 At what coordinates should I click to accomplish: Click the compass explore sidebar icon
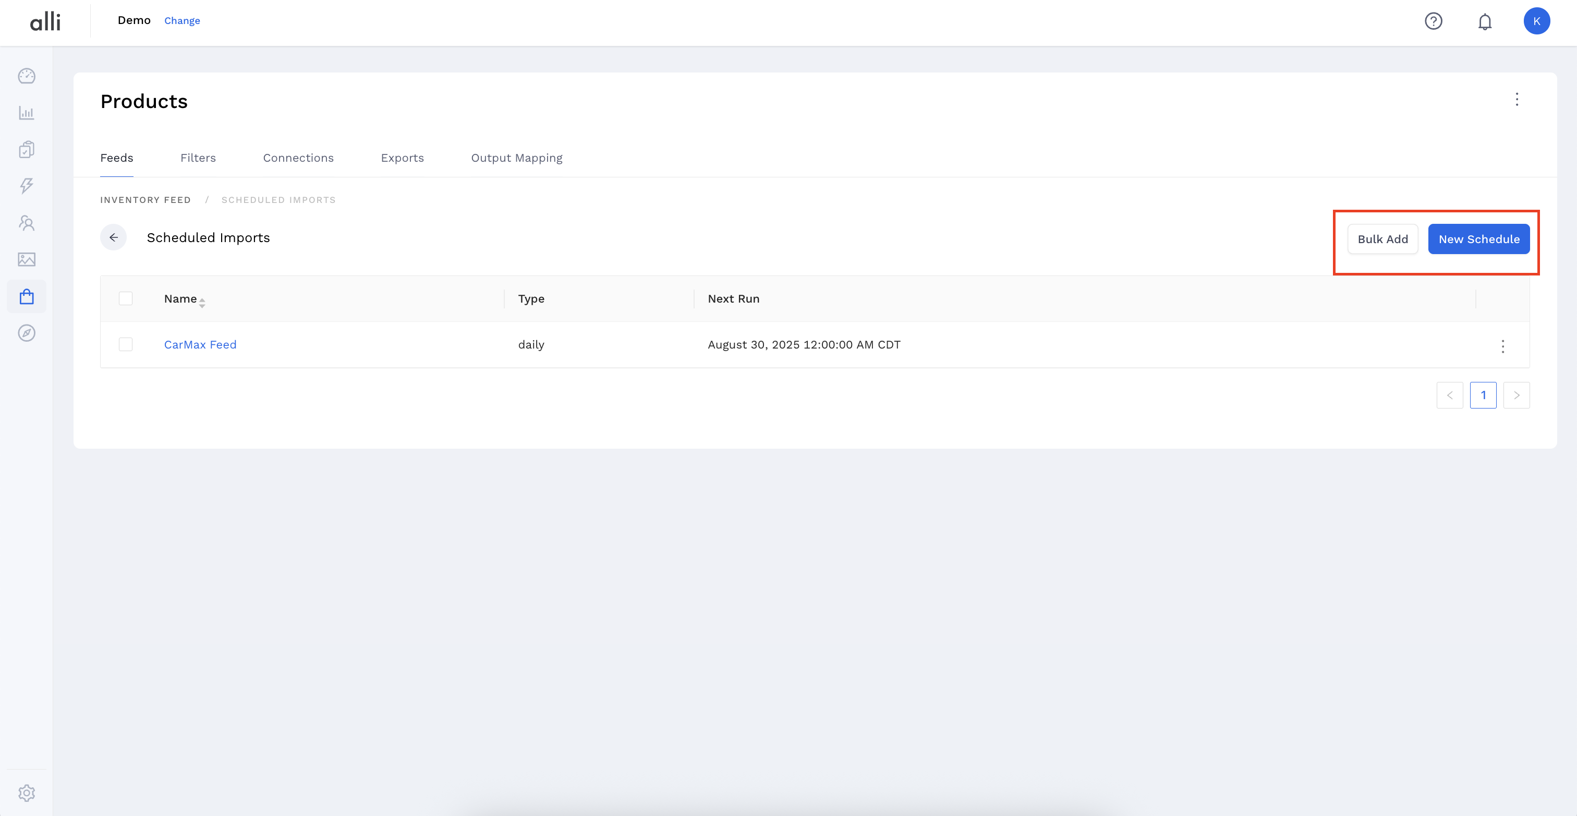coord(26,333)
